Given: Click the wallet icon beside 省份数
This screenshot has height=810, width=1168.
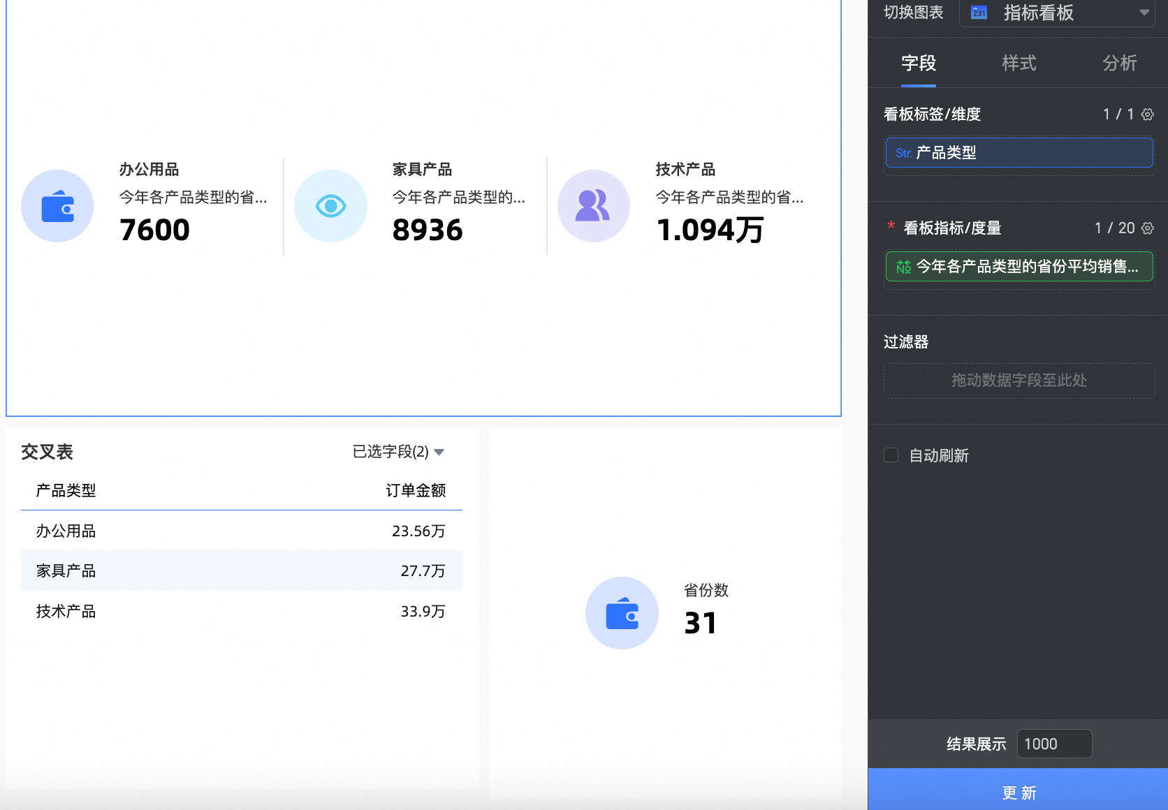Looking at the screenshot, I should pos(622,613).
